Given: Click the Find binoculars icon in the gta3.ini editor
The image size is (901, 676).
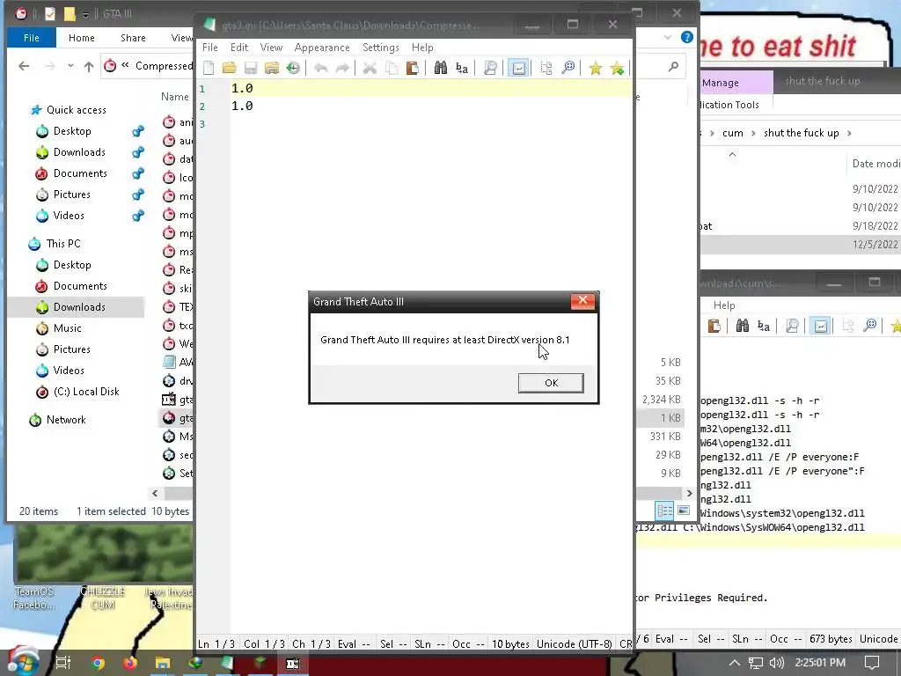Looking at the screenshot, I should (440, 69).
